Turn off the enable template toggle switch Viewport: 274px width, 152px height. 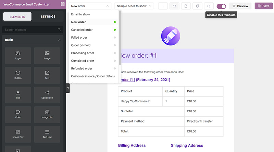point(221,6)
